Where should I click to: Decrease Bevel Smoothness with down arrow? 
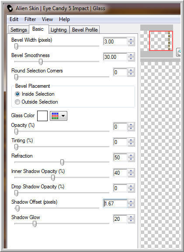[x=131, y=59]
